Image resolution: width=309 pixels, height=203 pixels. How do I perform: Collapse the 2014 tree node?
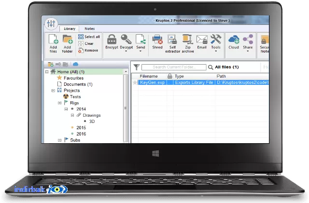(x=66, y=109)
